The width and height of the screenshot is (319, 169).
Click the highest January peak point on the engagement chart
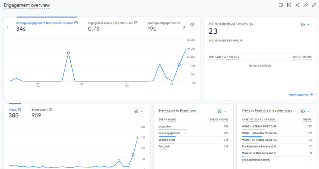68,53
